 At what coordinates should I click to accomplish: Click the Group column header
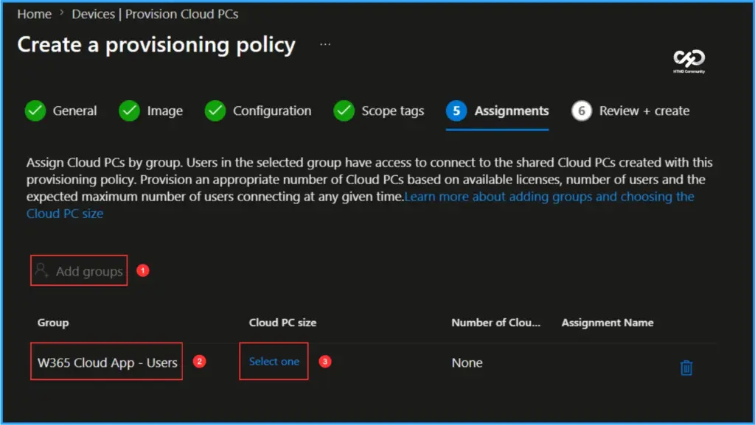click(53, 323)
